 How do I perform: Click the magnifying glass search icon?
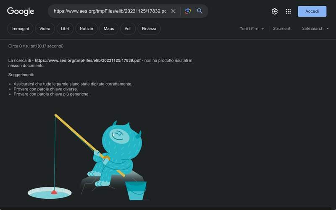(x=200, y=11)
